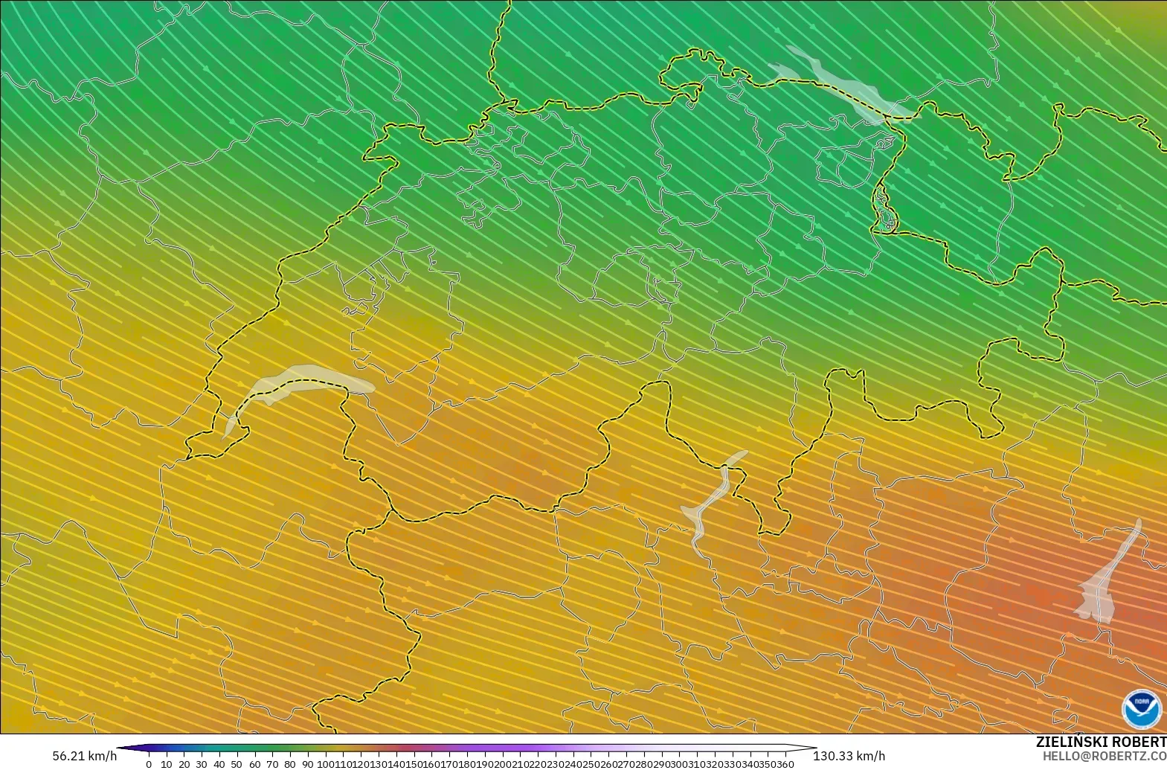The height and width of the screenshot is (770, 1167).
Task: Click the minimum value 56.21 km/h label
Action: (85, 756)
